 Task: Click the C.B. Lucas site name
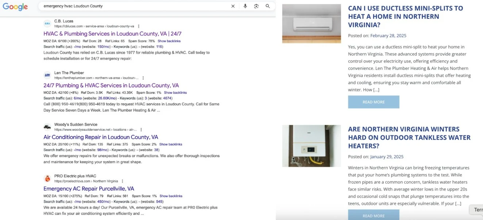point(64,21)
